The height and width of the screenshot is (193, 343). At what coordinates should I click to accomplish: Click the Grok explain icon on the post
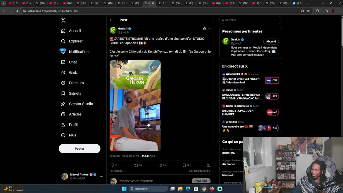point(204,29)
